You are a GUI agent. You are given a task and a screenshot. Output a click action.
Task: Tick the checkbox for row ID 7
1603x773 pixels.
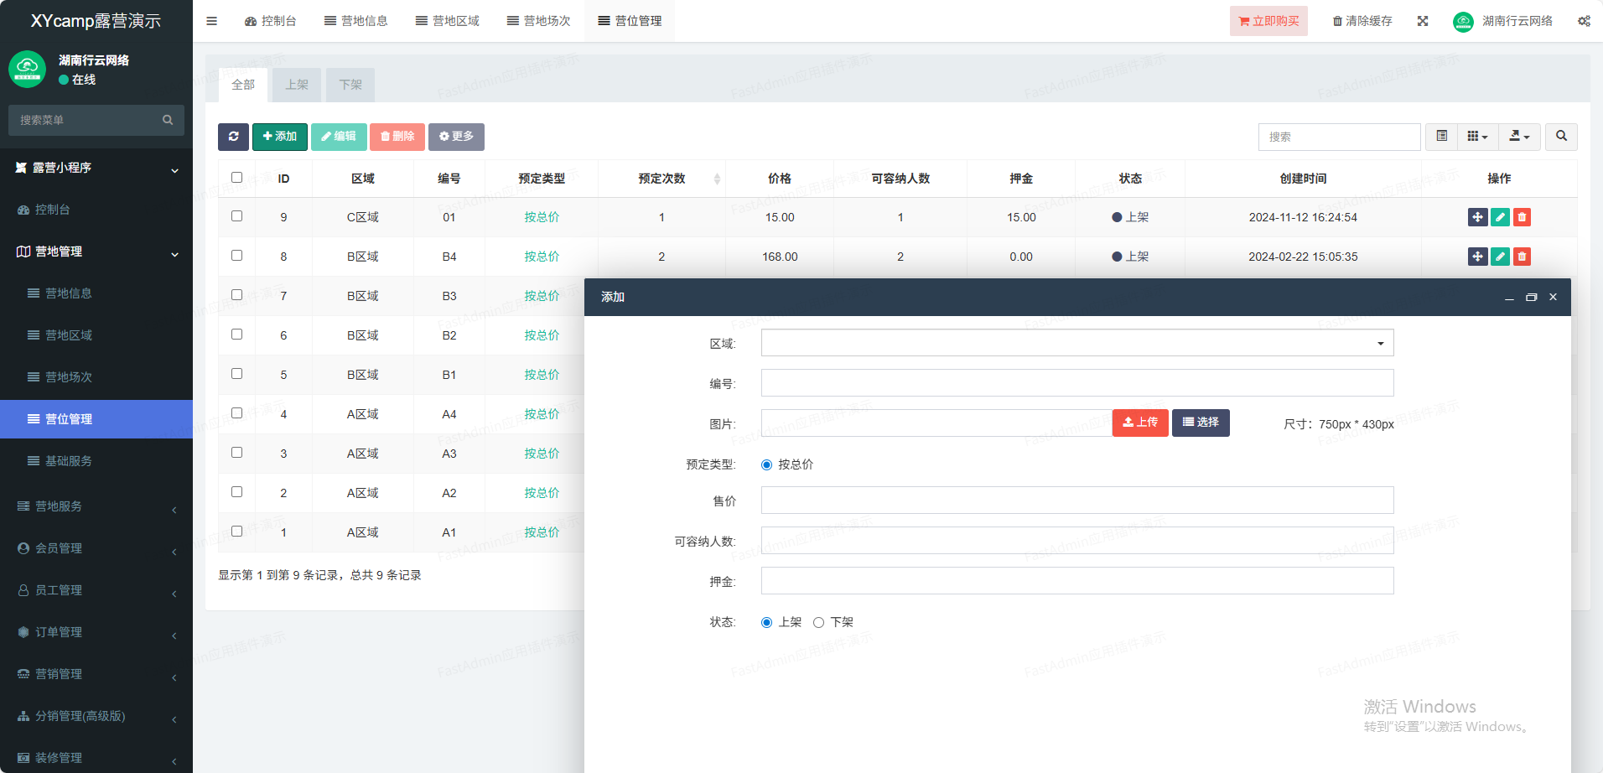tap(236, 295)
